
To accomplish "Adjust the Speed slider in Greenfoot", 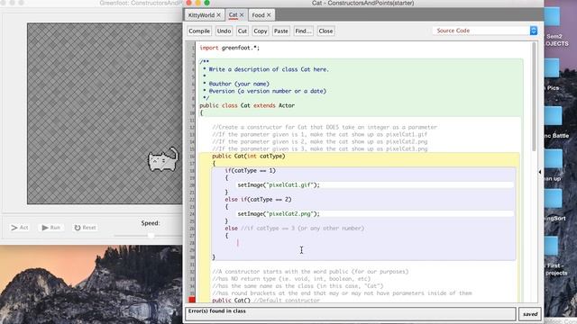I will tap(151, 235).
